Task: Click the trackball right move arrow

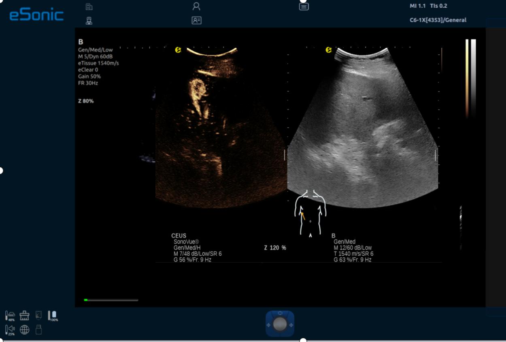Action: (x=291, y=325)
